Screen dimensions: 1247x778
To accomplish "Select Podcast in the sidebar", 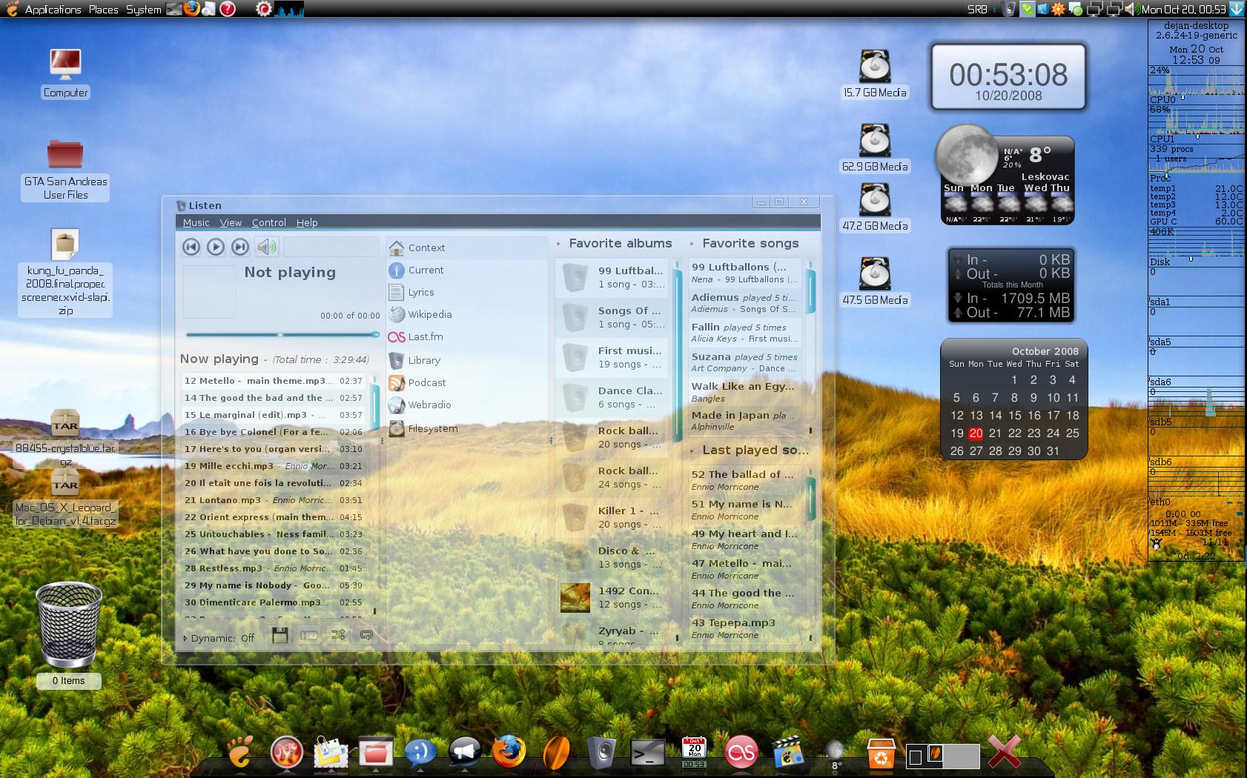I will pos(426,383).
